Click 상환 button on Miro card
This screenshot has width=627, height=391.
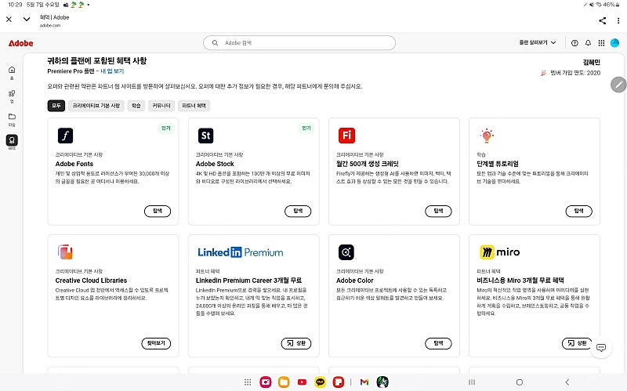[x=577, y=343]
